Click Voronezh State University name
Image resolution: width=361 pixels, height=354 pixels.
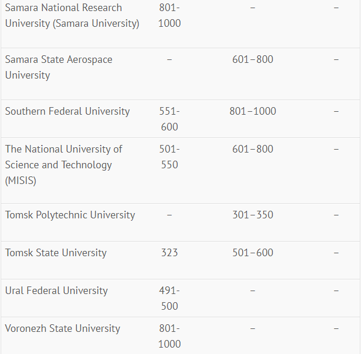click(x=63, y=328)
